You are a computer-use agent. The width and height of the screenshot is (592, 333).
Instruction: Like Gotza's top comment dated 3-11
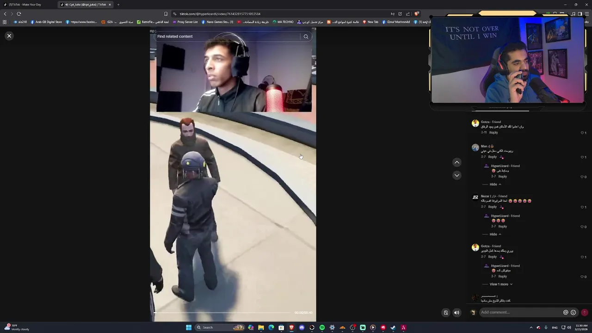pos(583,133)
